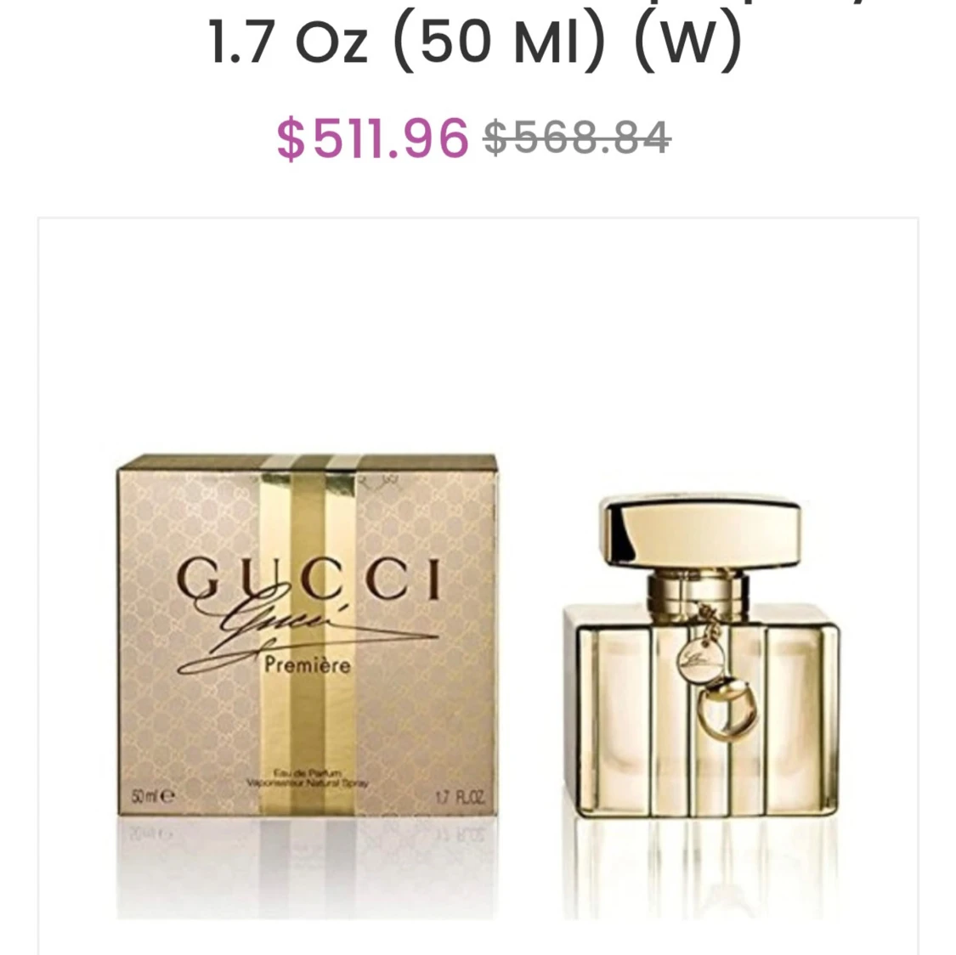This screenshot has width=956, height=955.
Task: Click the crossed-out original price $568.84
Action: point(577,138)
